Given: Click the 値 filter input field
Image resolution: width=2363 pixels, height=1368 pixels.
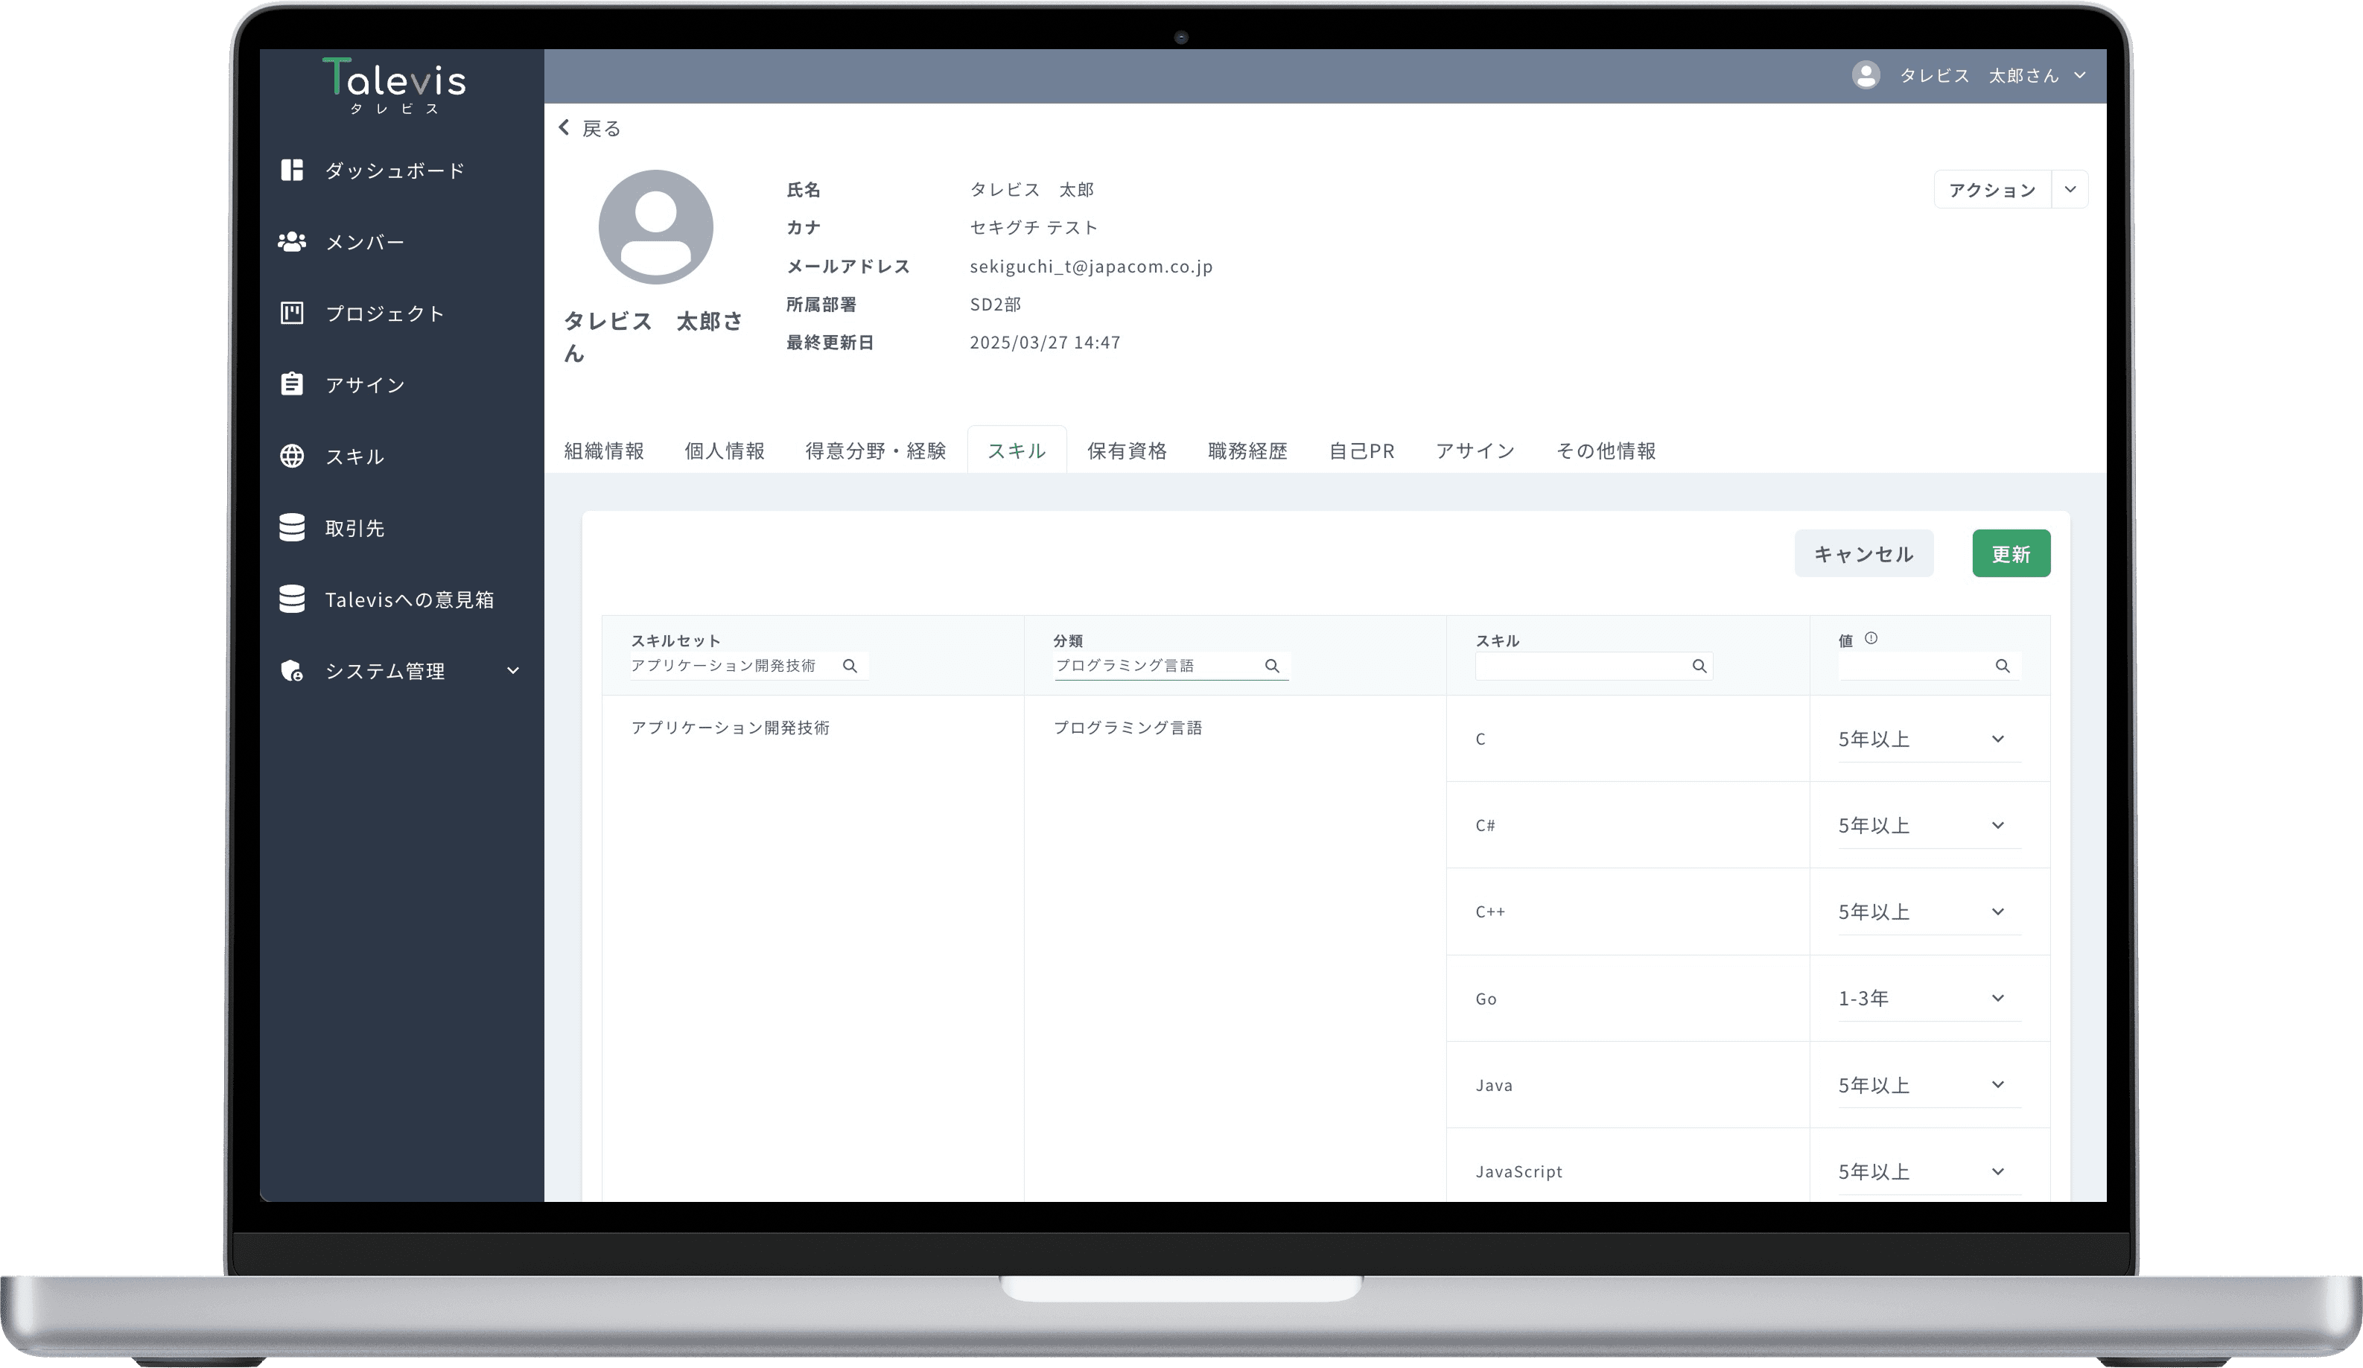Looking at the screenshot, I should tap(1929, 666).
